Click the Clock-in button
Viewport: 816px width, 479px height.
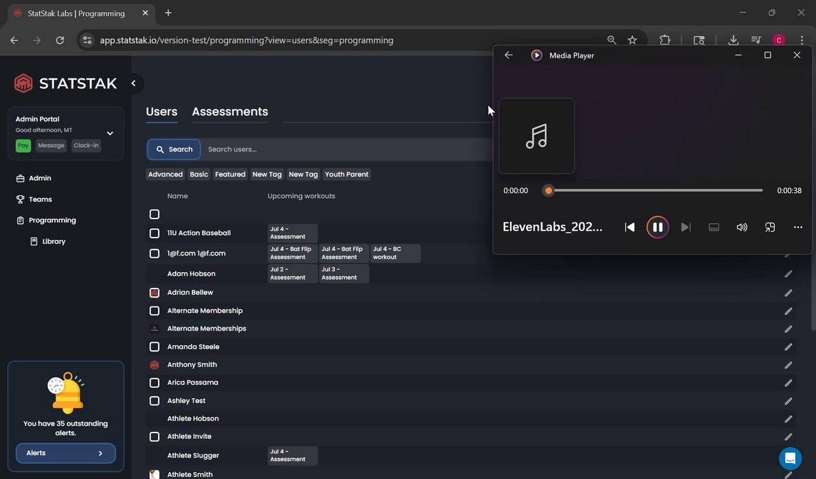[86, 146]
